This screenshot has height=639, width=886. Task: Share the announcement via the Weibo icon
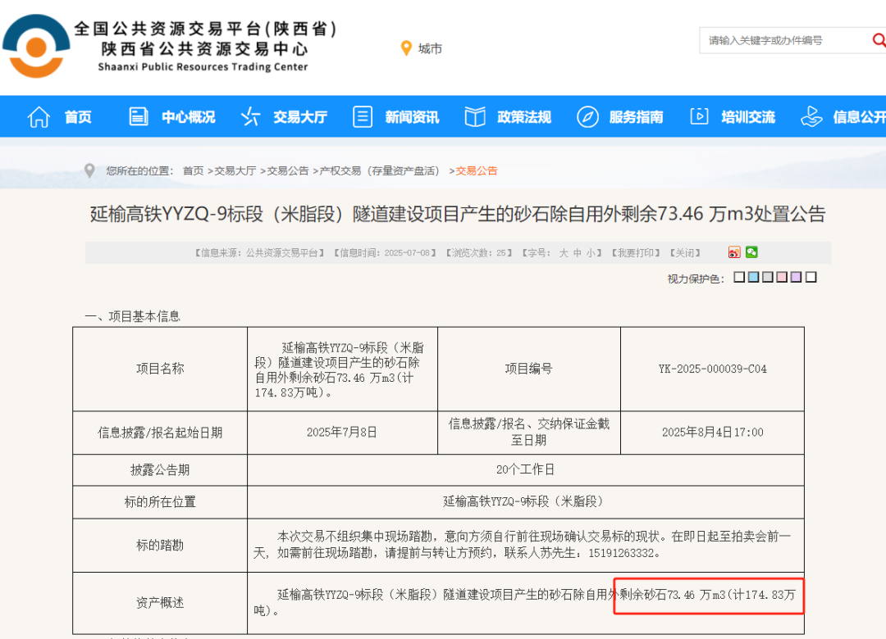click(734, 252)
